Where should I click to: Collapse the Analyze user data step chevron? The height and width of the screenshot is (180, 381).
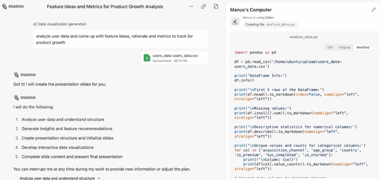[x=99, y=178]
